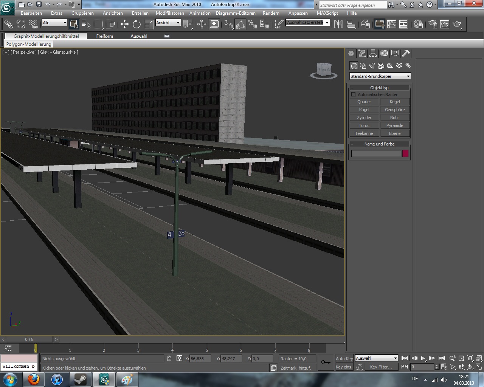Click the quick render teapot icon
This screenshot has width=484, height=387.
457,24
